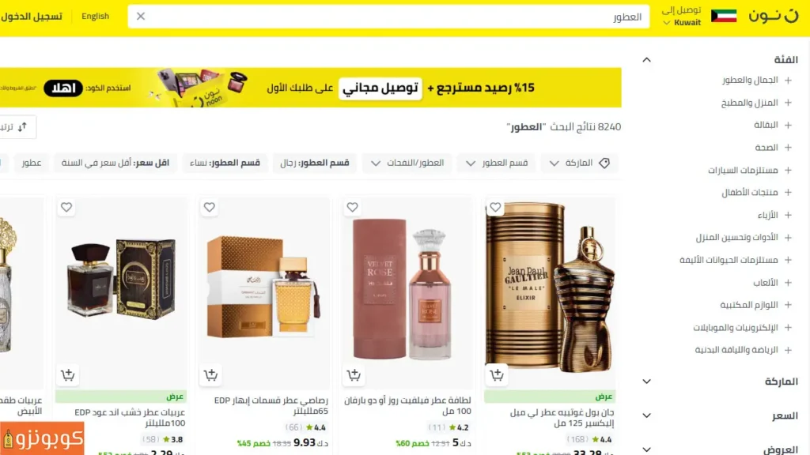
Task: Add Jean Paul Gaultier perfume to wishlist
Action: [x=495, y=208]
